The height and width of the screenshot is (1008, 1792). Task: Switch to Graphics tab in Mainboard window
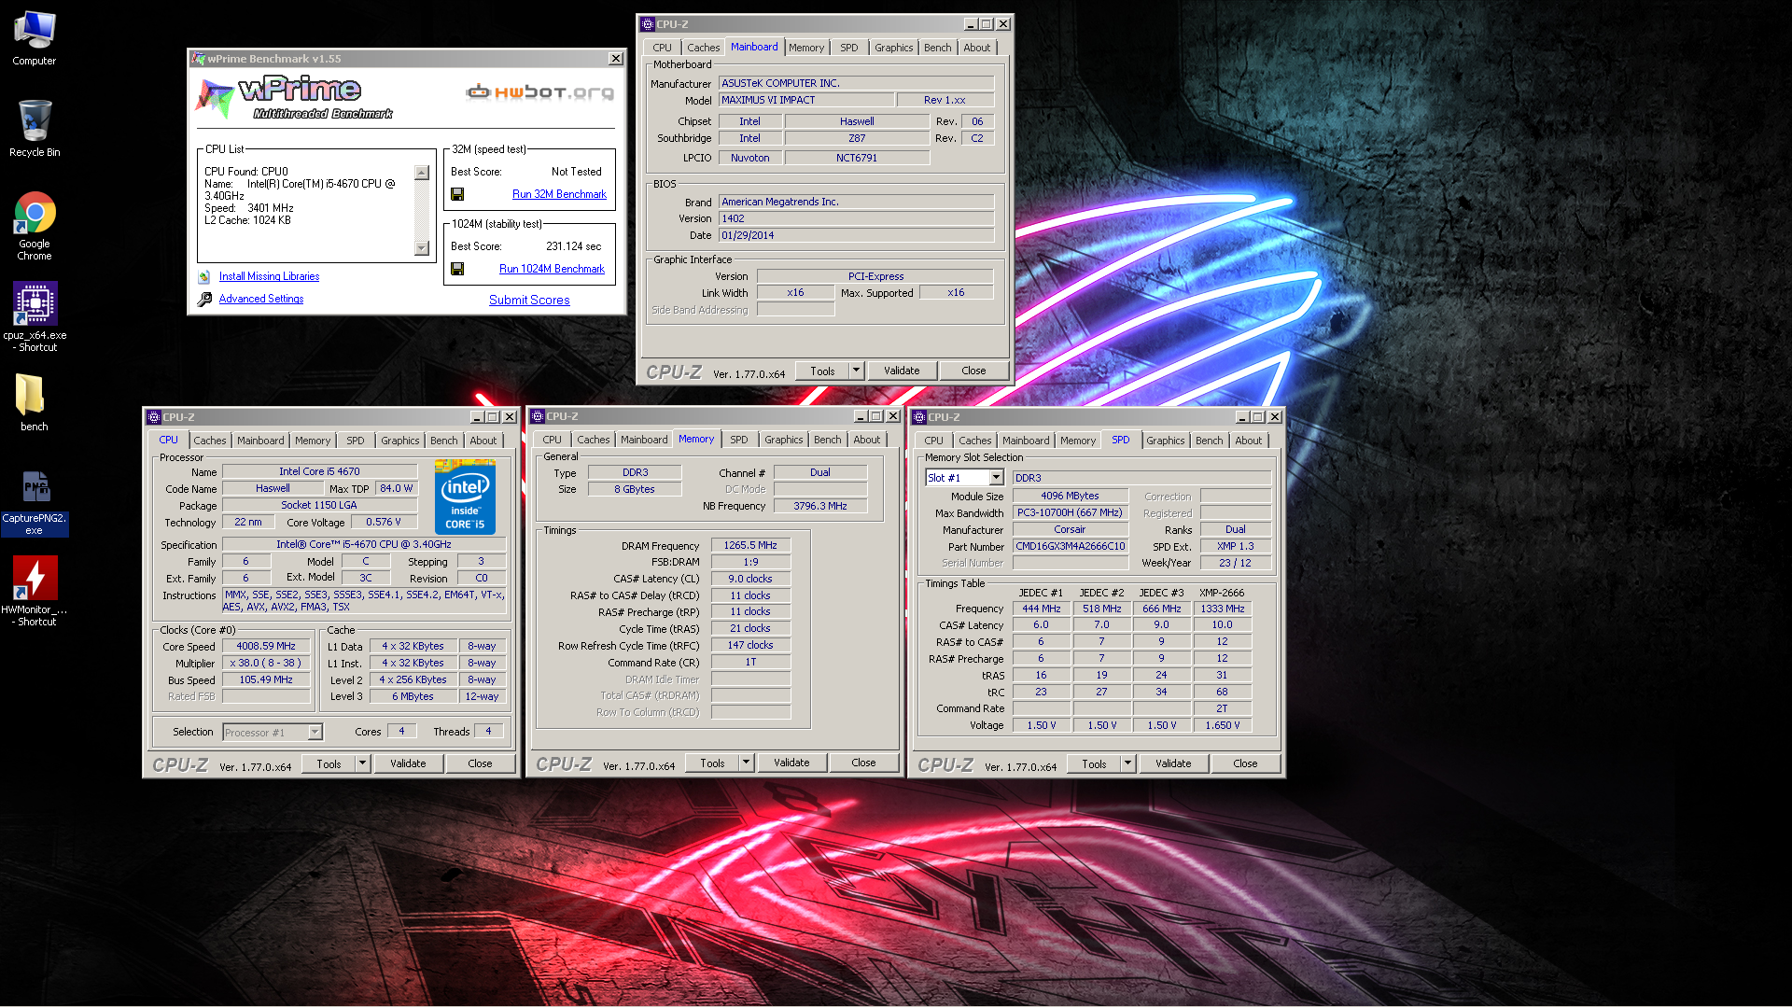coord(893,48)
